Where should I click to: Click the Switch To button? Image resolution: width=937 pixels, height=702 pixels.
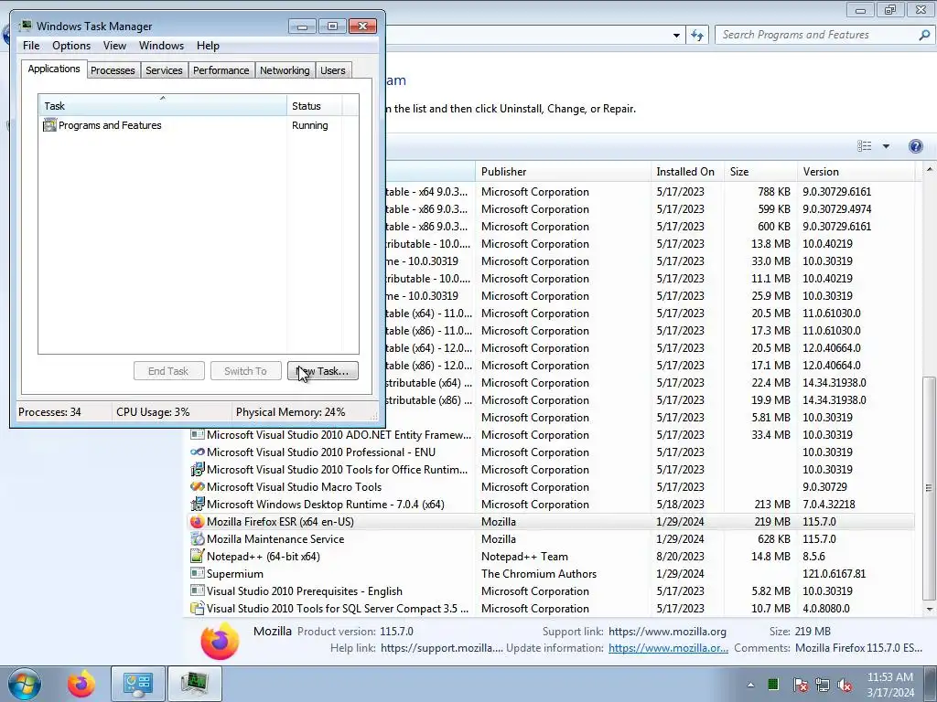click(x=245, y=371)
